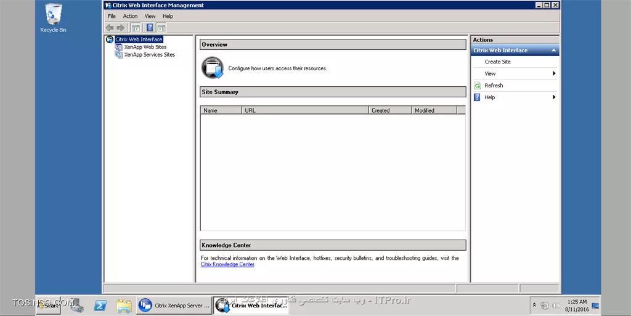The width and height of the screenshot is (631, 316).
Task: Open the File menu
Action: pyautogui.click(x=112, y=16)
